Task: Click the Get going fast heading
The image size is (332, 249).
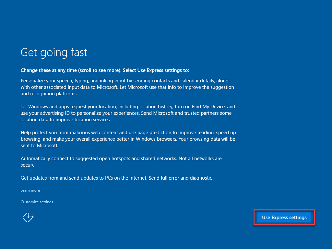Action: pyautogui.click(x=54, y=52)
